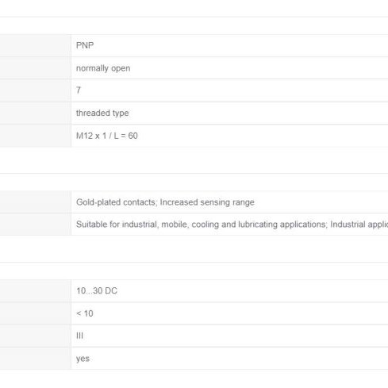Image resolution: width=388 pixels, height=388 pixels.
Task: Select 'Gold-plated contacts; Increased sensing range' text
Action: (x=165, y=202)
